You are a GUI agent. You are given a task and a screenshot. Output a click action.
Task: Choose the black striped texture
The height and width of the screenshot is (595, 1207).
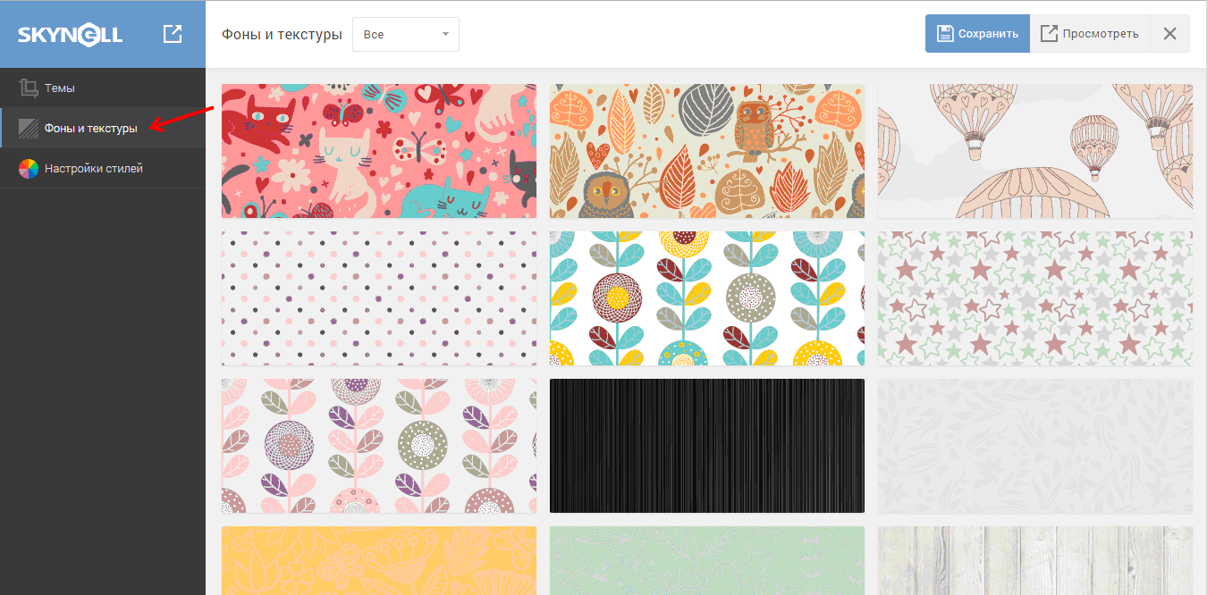tap(706, 446)
